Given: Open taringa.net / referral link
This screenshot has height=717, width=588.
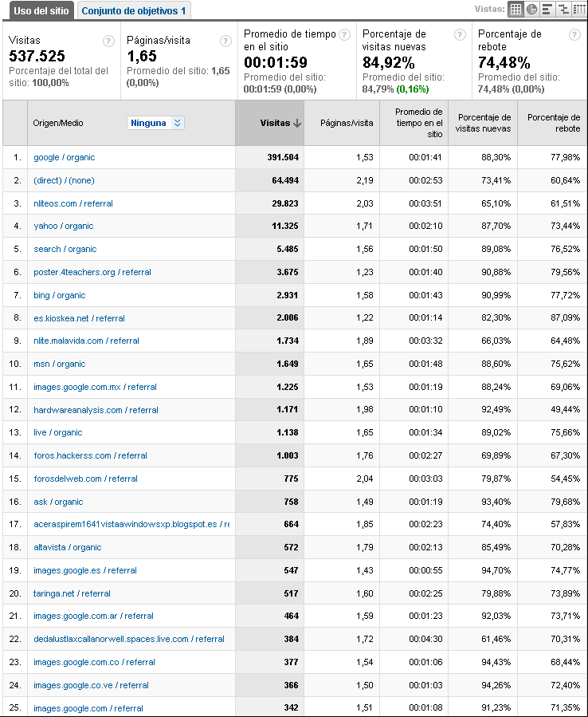Looking at the screenshot, I should (72, 593).
